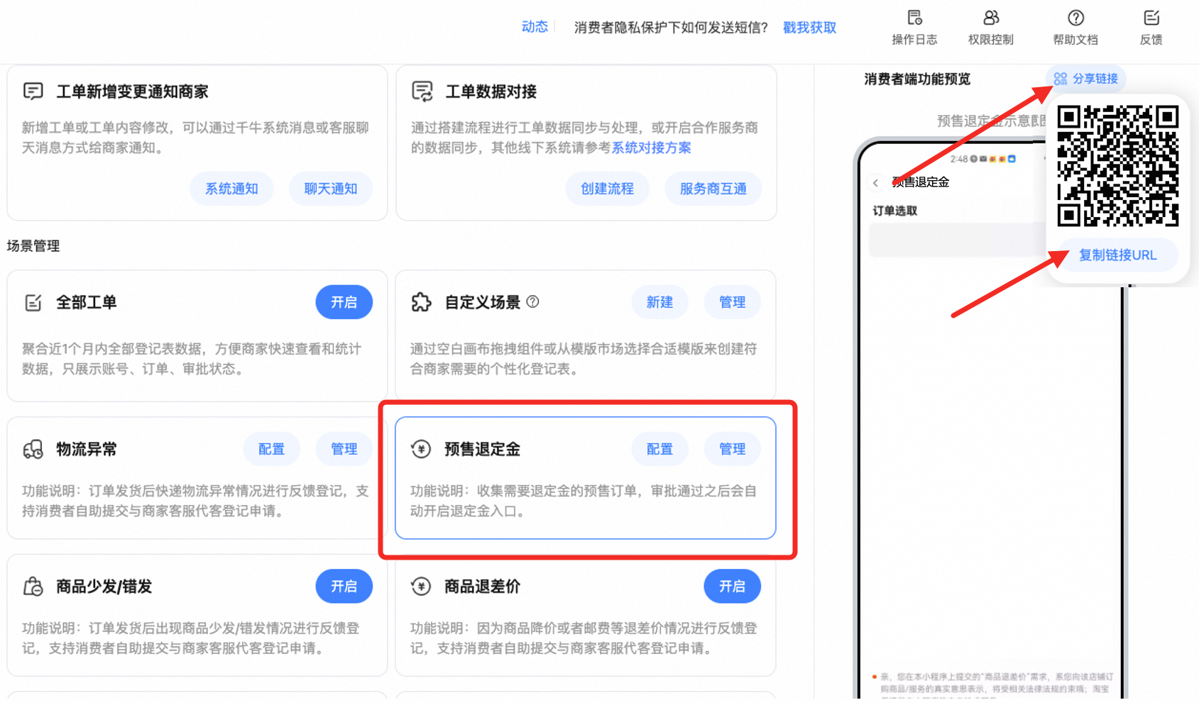The width and height of the screenshot is (1199, 710).
Task: Enable the 商品退差价 scene
Action: pyautogui.click(x=732, y=587)
